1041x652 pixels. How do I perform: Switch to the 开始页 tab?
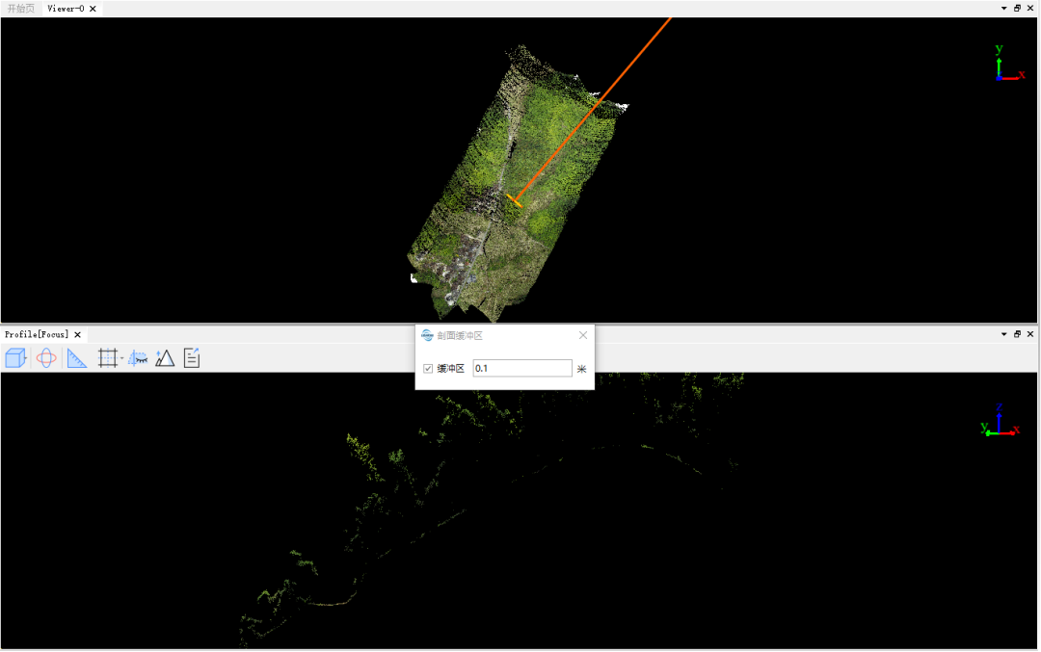click(x=21, y=9)
